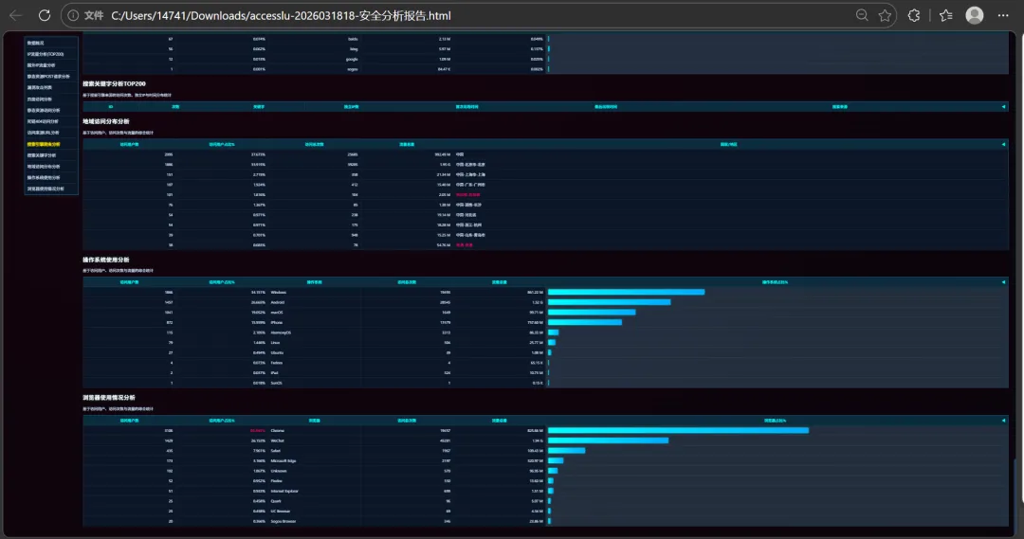Open the favorites list icon
Viewport: 1024px width, 539px height.
coord(945,15)
